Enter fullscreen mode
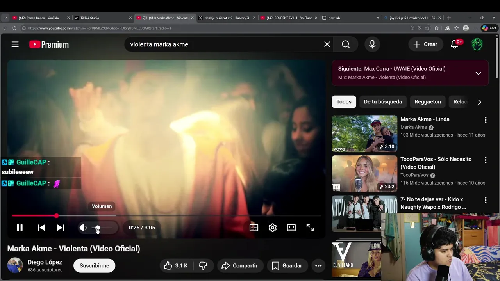The height and width of the screenshot is (281, 500). [310, 228]
